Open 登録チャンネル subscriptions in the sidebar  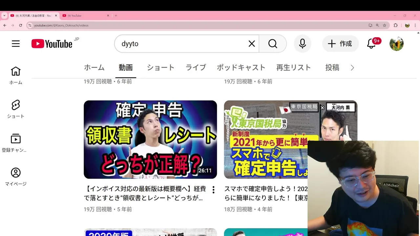coord(14,143)
